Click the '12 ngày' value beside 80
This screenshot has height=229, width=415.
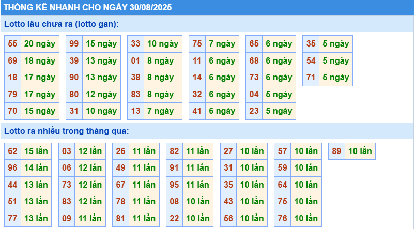101,94
